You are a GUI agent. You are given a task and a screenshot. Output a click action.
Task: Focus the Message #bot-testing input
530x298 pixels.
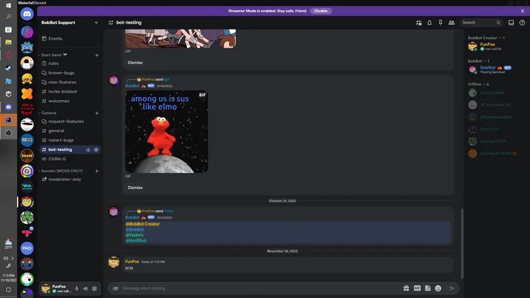[260, 288]
